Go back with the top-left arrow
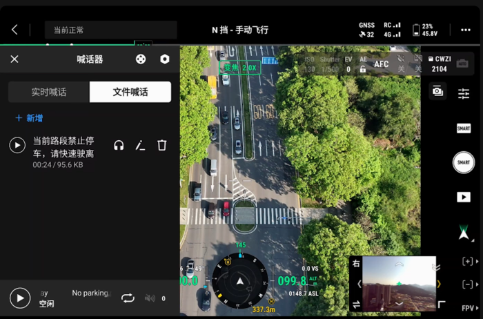The image size is (483, 319). 14,30
